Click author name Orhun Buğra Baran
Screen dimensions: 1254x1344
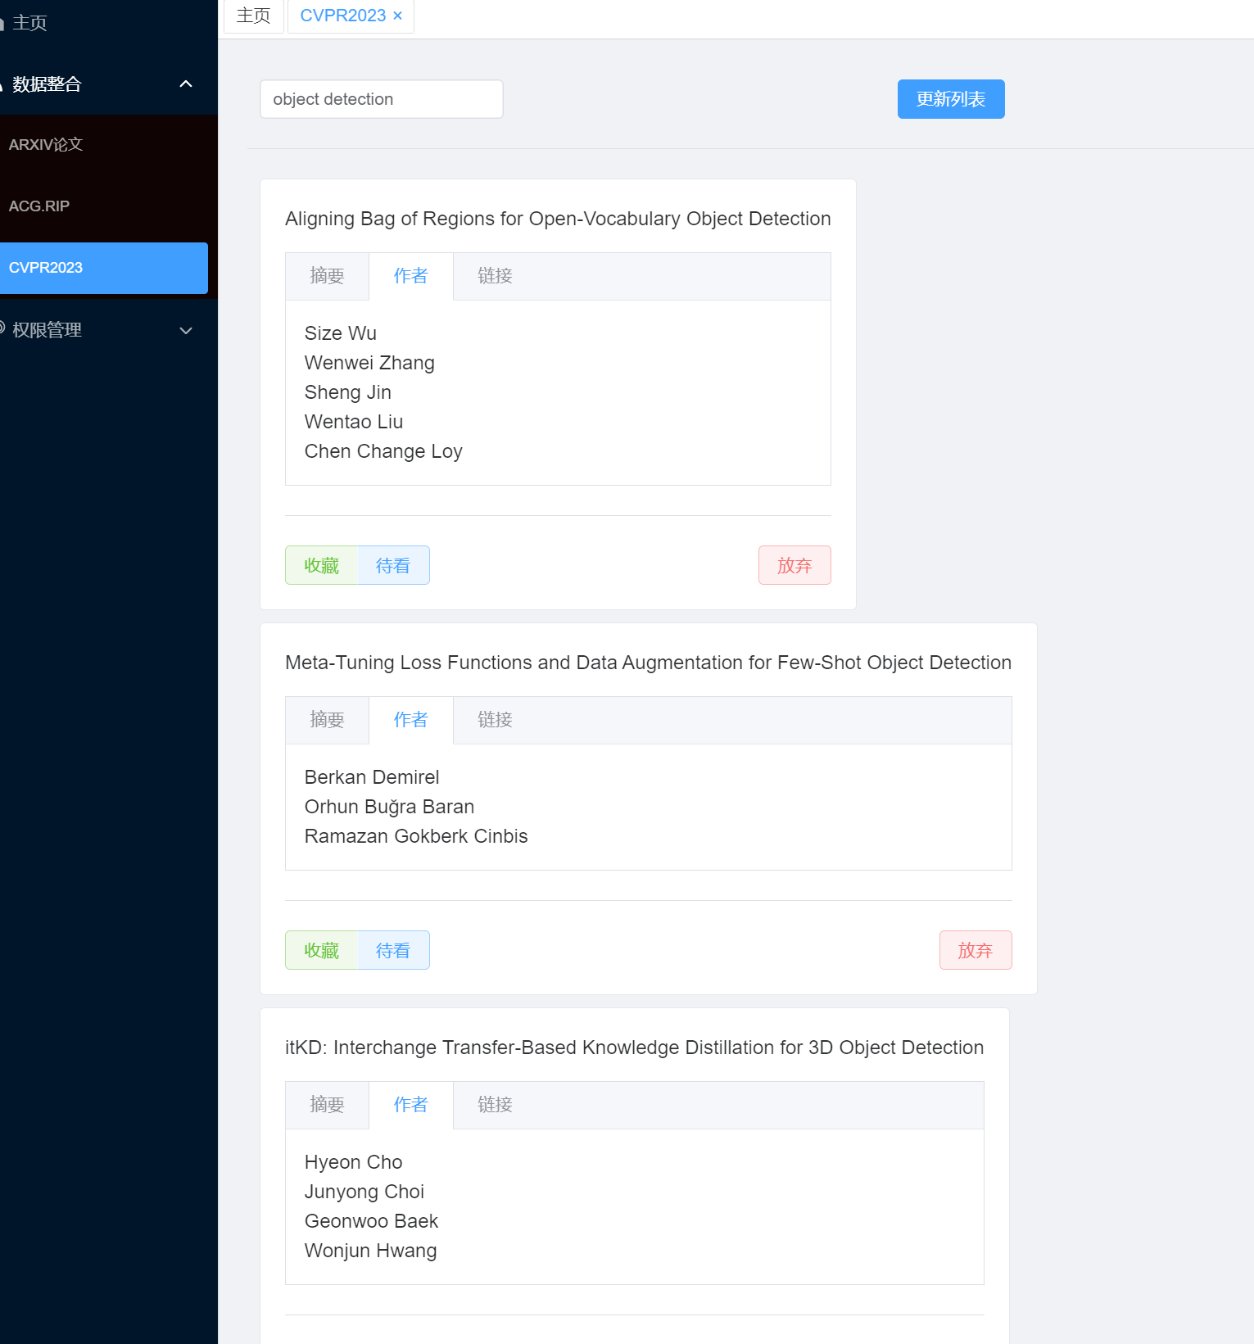pyautogui.click(x=390, y=807)
